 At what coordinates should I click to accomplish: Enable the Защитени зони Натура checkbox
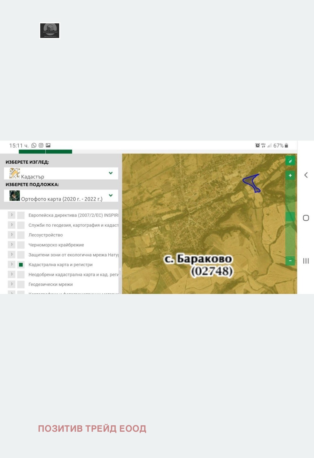pos(21,255)
